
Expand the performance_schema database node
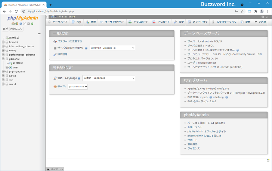tap(3, 55)
